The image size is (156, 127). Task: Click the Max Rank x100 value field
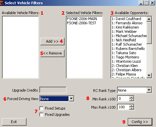point(123,107)
